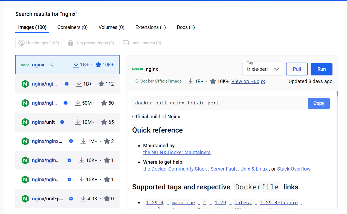Open the Docs (1) tab
Image resolution: width=347 pixels, height=214 pixels.
point(186,27)
